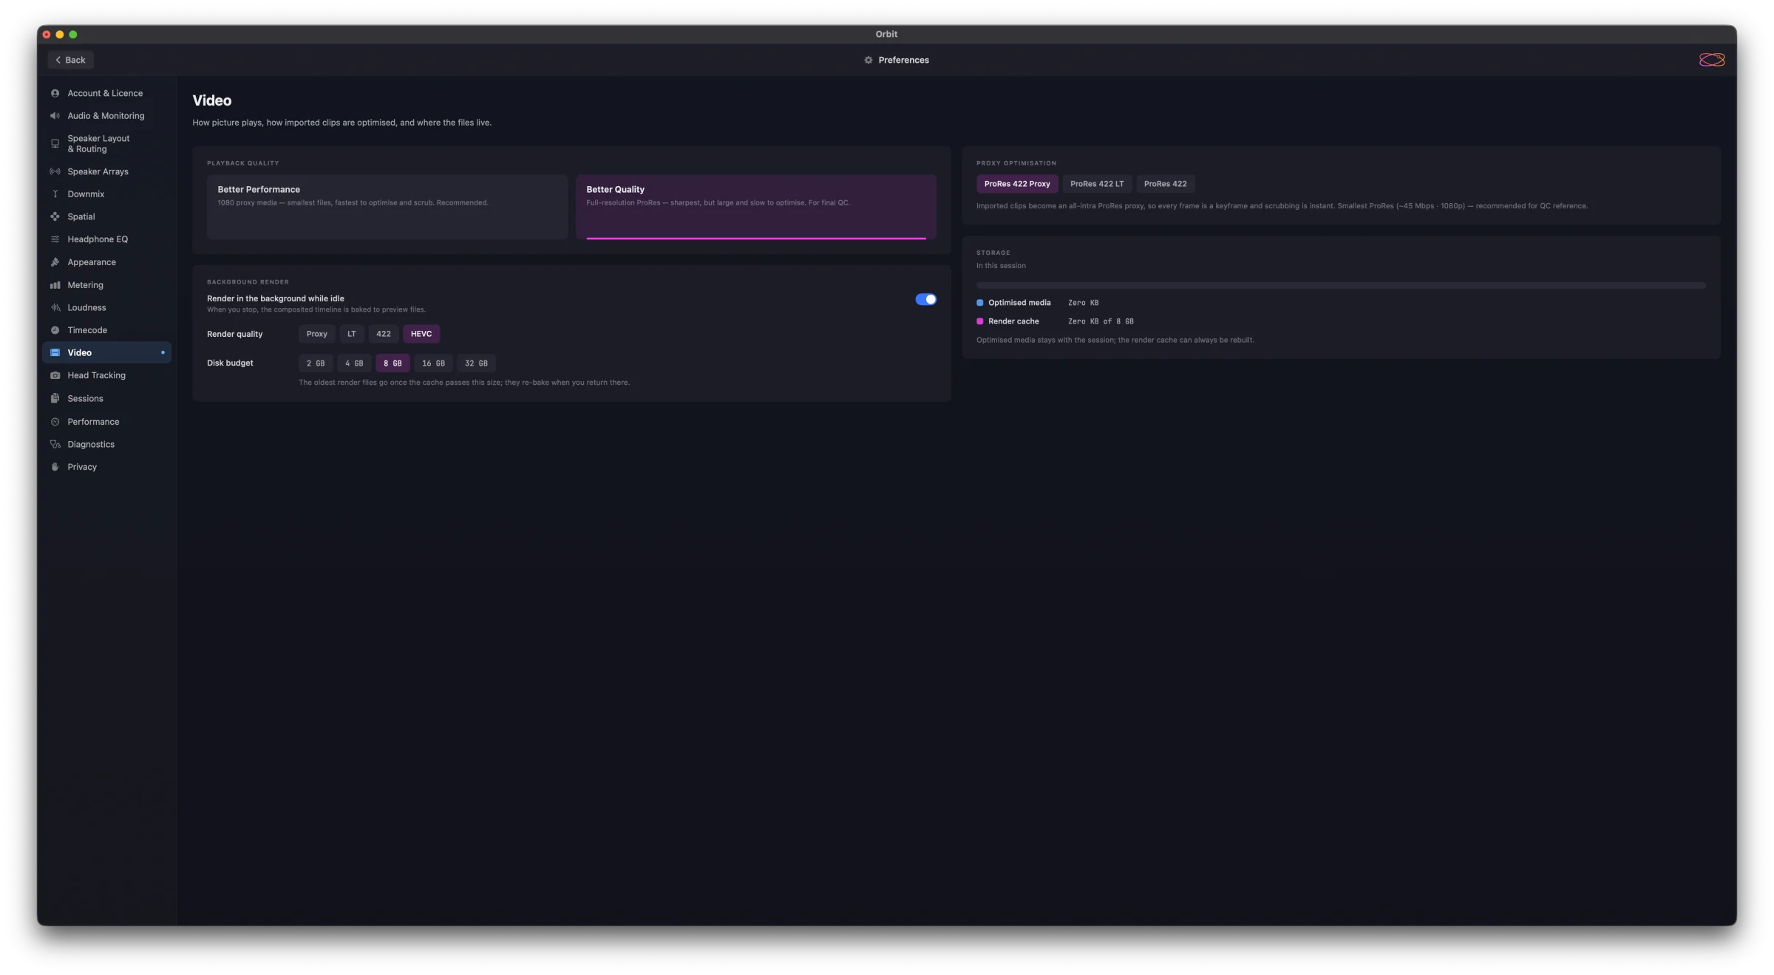Click the Sessions document icon
Viewport: 1774px width, 975px height.
[55, 398]
